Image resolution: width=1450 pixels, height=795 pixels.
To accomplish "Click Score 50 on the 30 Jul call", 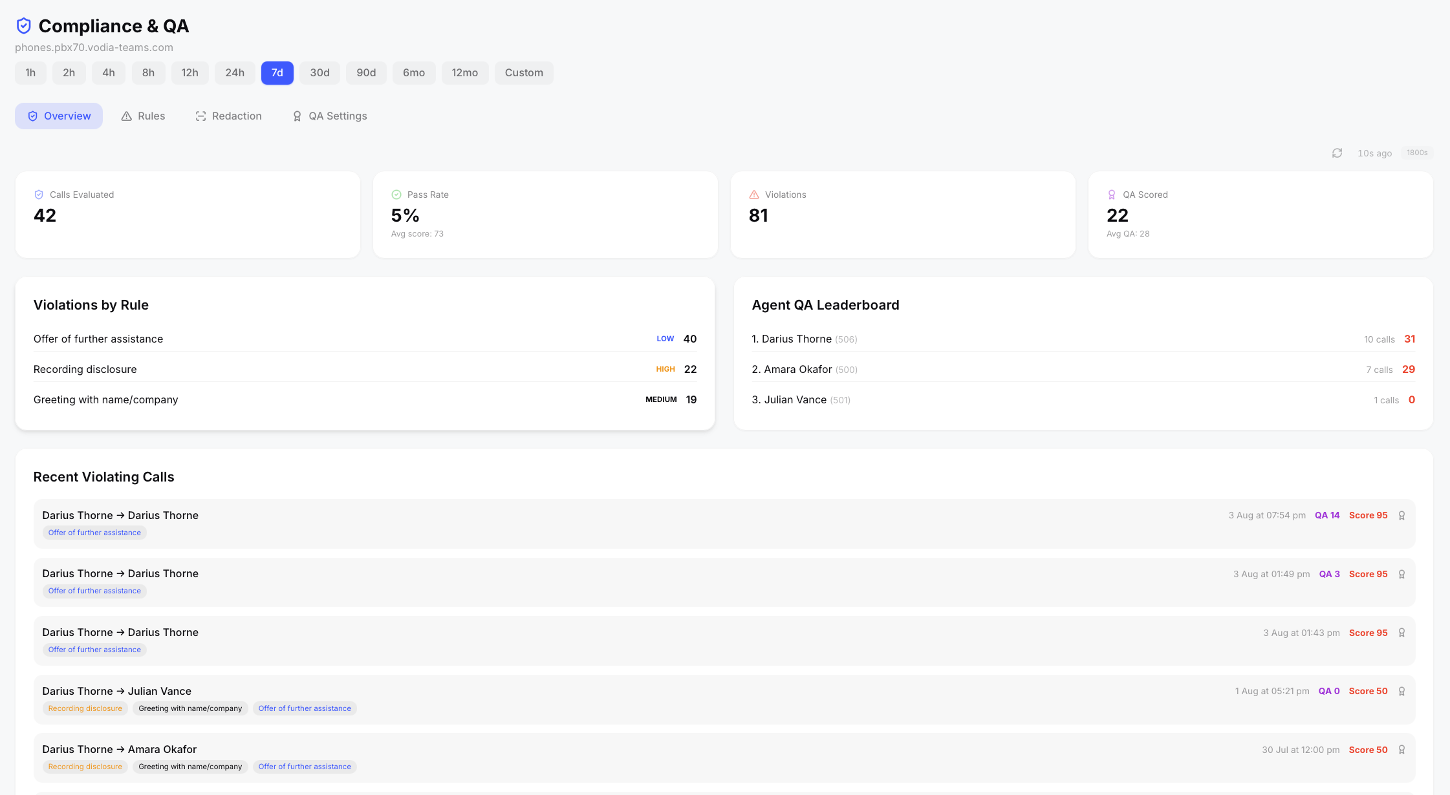I will [x=1368, y=750].
